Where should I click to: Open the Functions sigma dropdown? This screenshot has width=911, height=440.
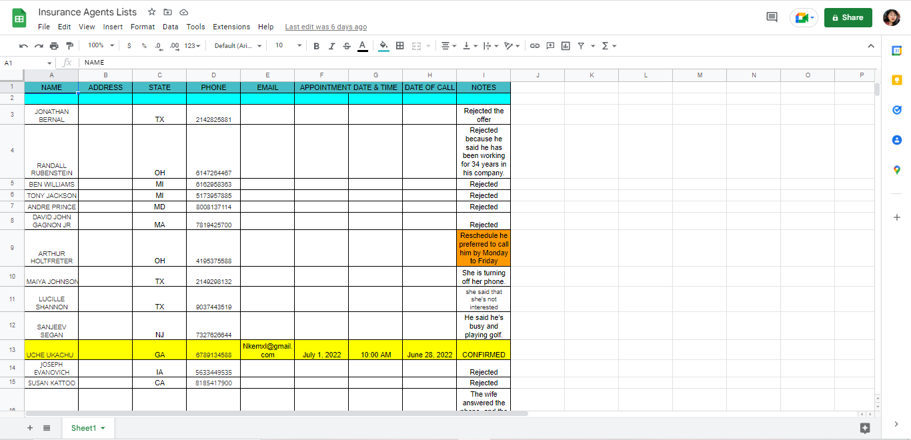(609, 46)
